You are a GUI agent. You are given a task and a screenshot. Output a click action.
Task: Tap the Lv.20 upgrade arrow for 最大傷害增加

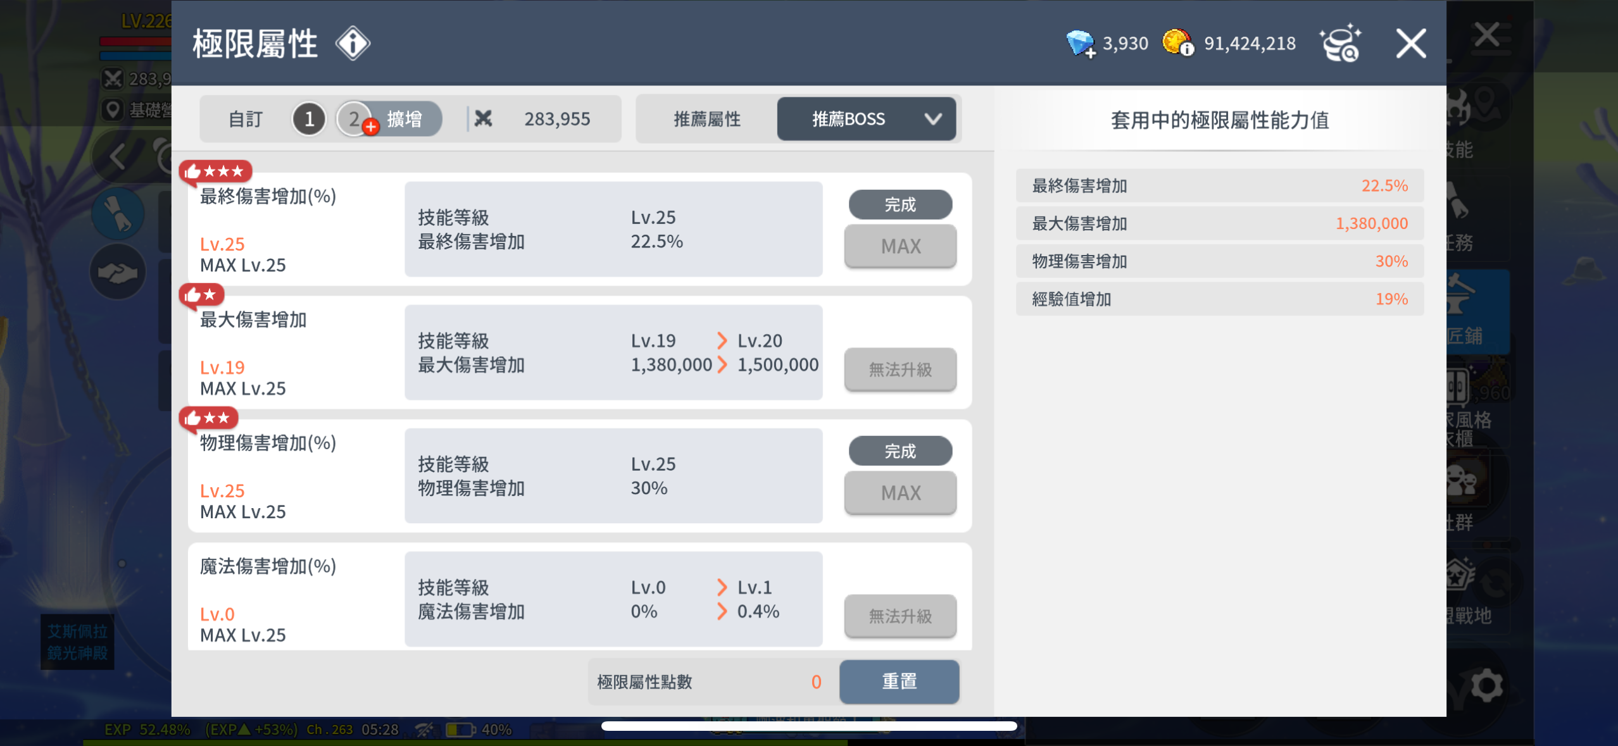[x=722, y=340]
